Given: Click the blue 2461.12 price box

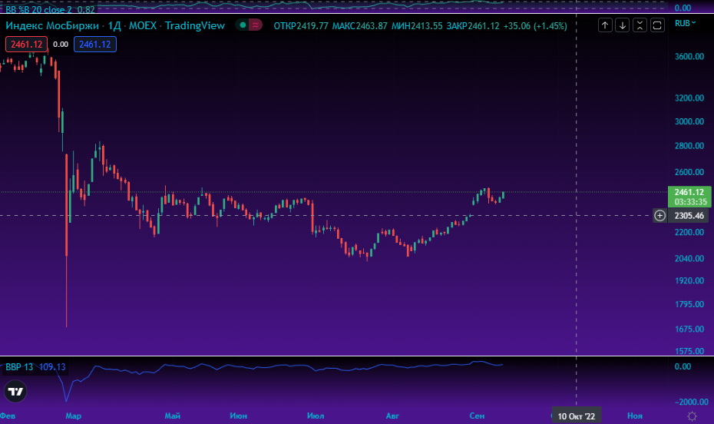Looking at the screenshot, I should pyautogui.click(x=95, y=45).
